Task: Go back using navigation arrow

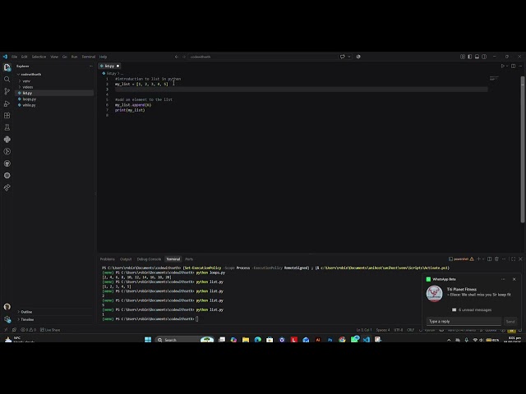Action: [177, 57]
